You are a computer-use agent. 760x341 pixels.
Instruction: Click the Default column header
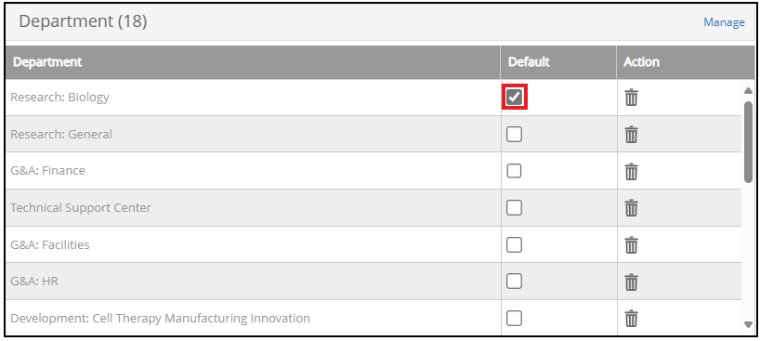point(558,62)
